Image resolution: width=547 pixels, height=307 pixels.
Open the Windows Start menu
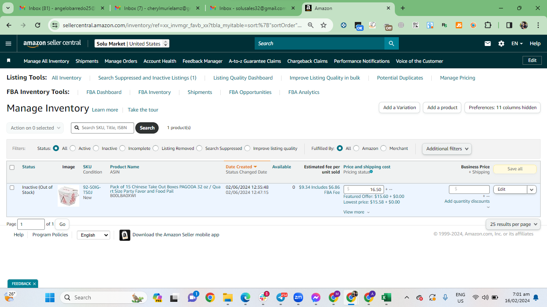(50, 297)
